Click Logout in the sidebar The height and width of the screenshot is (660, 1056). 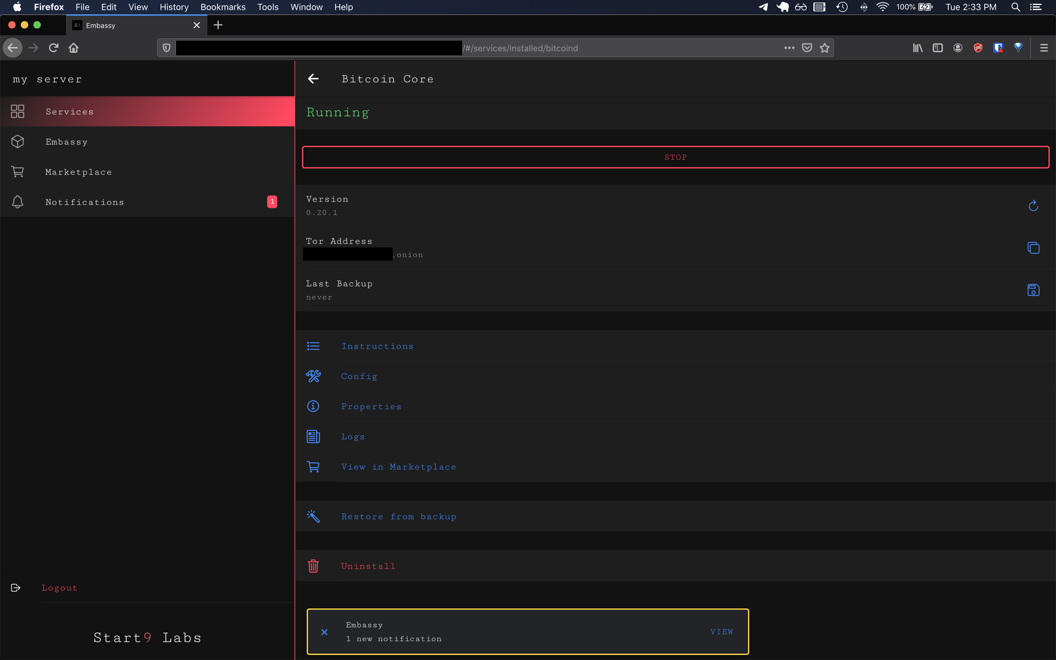coord(59,588)
